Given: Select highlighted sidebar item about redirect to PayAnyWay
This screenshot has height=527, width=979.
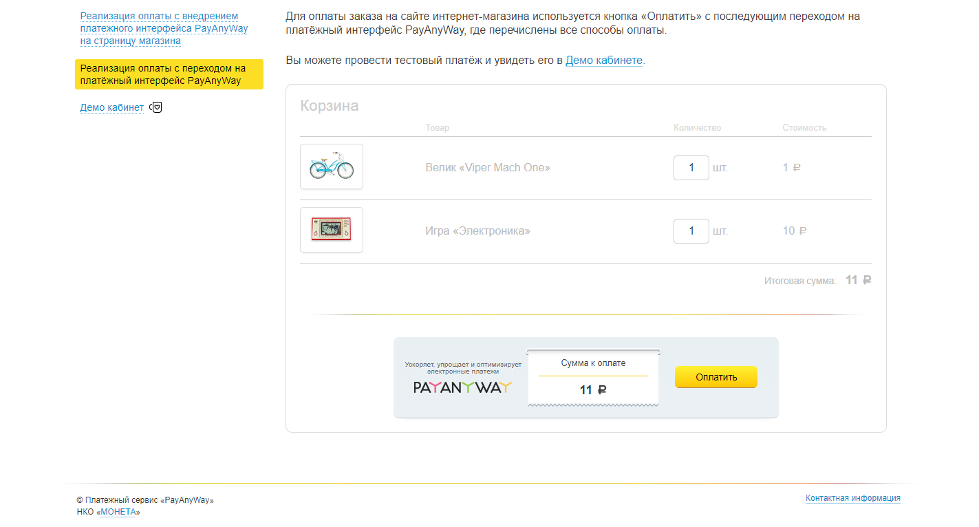Looking at the screenshot, I should pos(169,74).
